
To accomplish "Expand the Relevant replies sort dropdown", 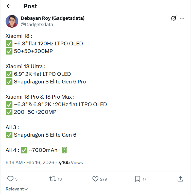I will click(17, 189).
